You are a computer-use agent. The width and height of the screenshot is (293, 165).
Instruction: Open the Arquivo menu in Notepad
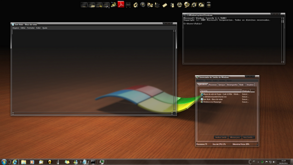point(16,28)
